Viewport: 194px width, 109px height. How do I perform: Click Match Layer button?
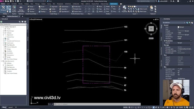tap(142, 12)
